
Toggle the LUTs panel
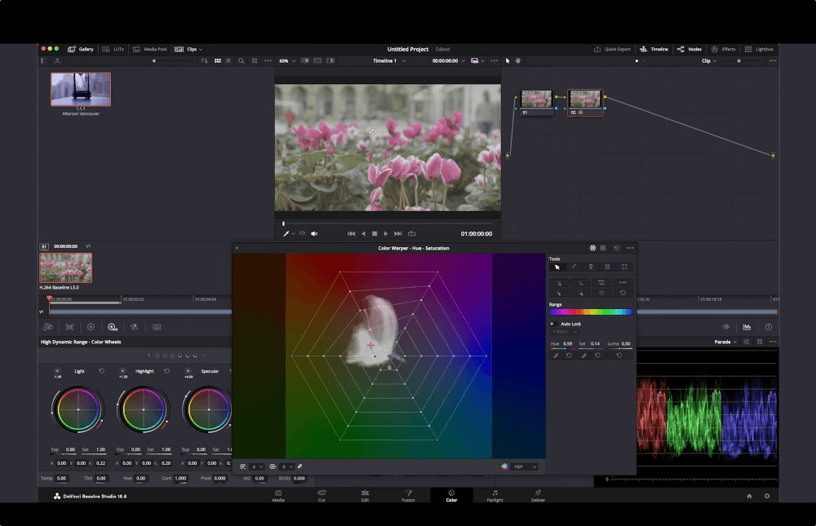(x=113, y=49)
